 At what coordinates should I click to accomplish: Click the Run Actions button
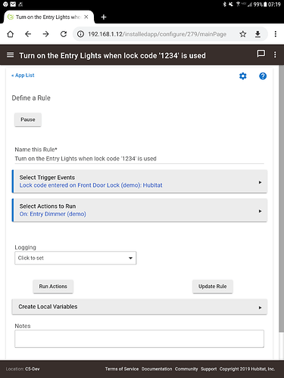click(x=53, y=287)
